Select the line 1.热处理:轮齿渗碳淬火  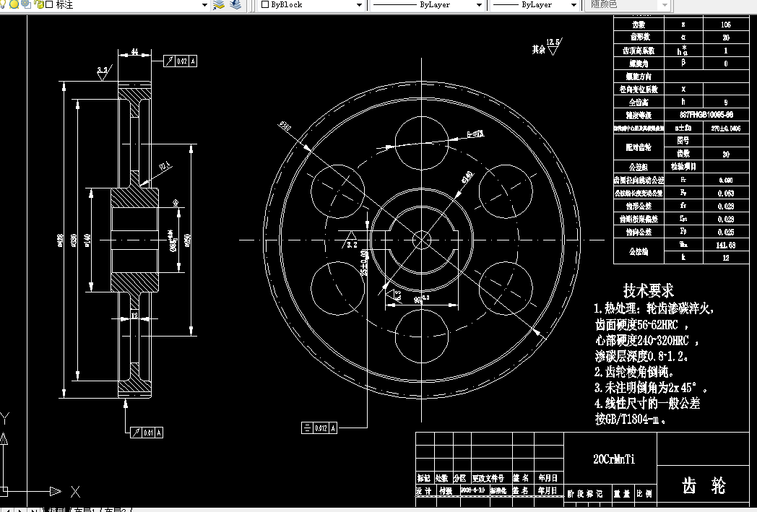click(x=654, y=308)
